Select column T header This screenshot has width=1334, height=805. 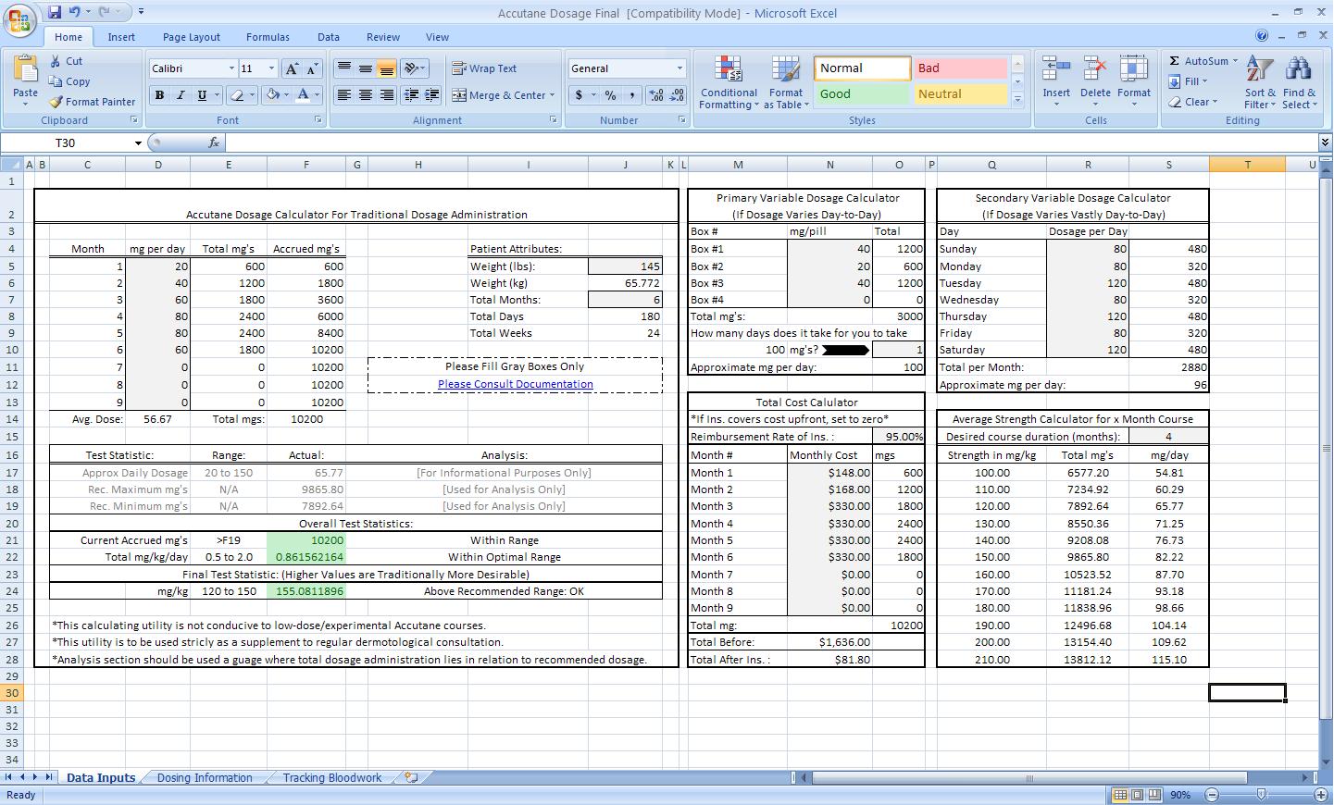(1247, 165)
